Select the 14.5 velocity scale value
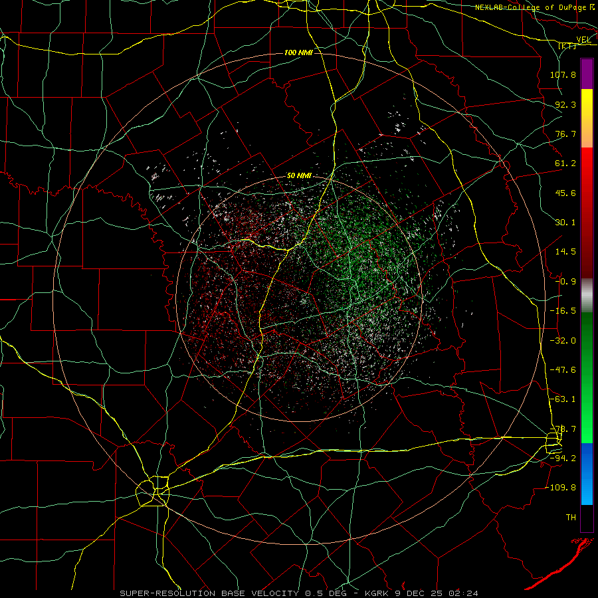This screenshot has height=598, width=598. point(565,252)
